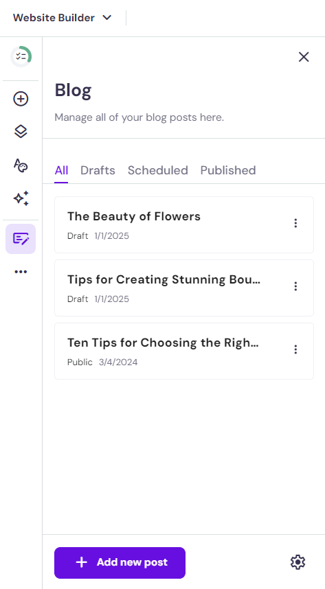Click the Add new post button
Image resolution: width=325 pixels, height=589 pixels.
point(120,563)
